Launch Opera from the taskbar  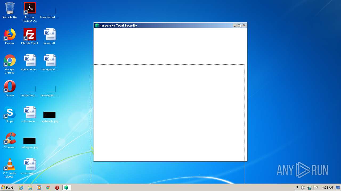pos(57,188)
